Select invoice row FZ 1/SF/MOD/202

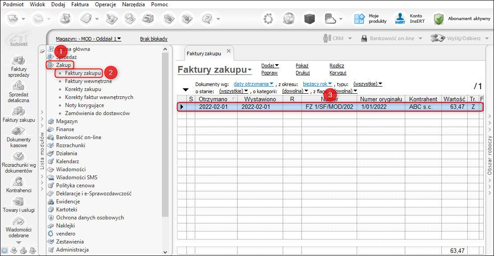point(330,107)
